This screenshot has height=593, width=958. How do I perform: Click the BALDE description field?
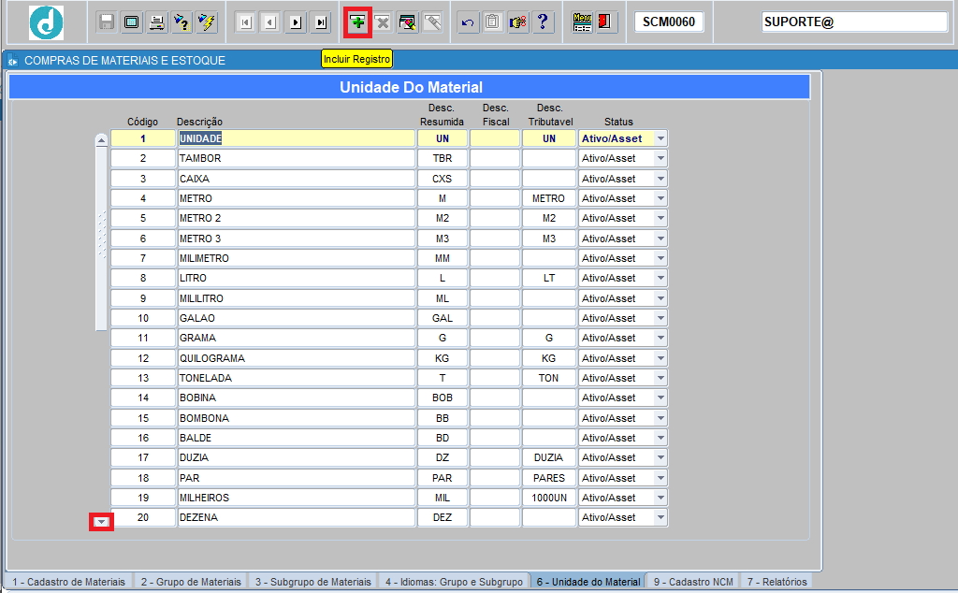[297, 438]
